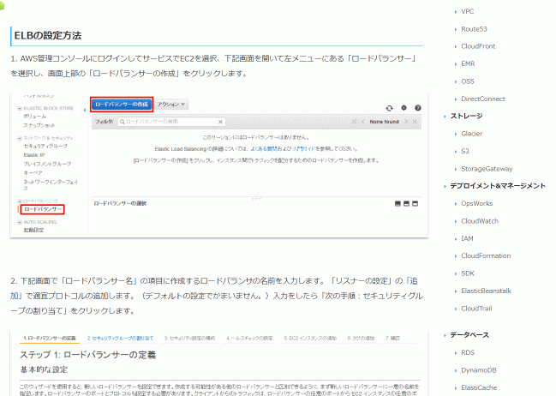Collapse the console side menu arrow
This screenshot has width=556, height=396.
click(85, 110)
